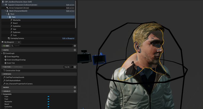Click the Capsule Component icon
Viewport: 203px width, 109px height.
[6, 5]
